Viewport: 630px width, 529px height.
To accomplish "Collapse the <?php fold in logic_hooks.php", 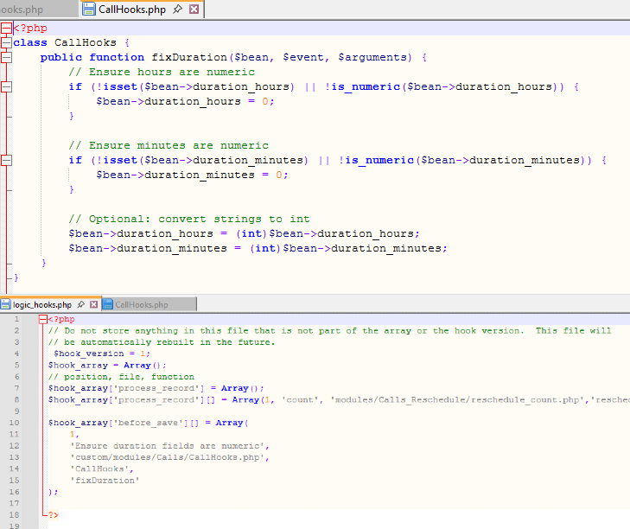I will (x=42, y=320).
